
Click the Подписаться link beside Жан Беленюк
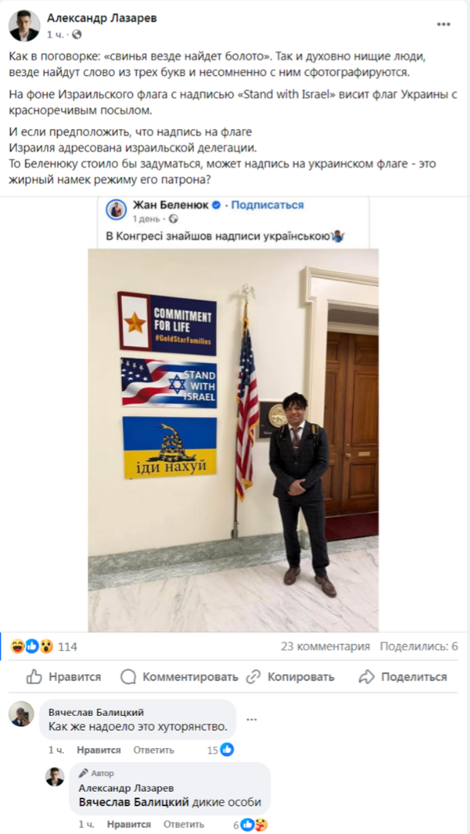pos(268,205)
